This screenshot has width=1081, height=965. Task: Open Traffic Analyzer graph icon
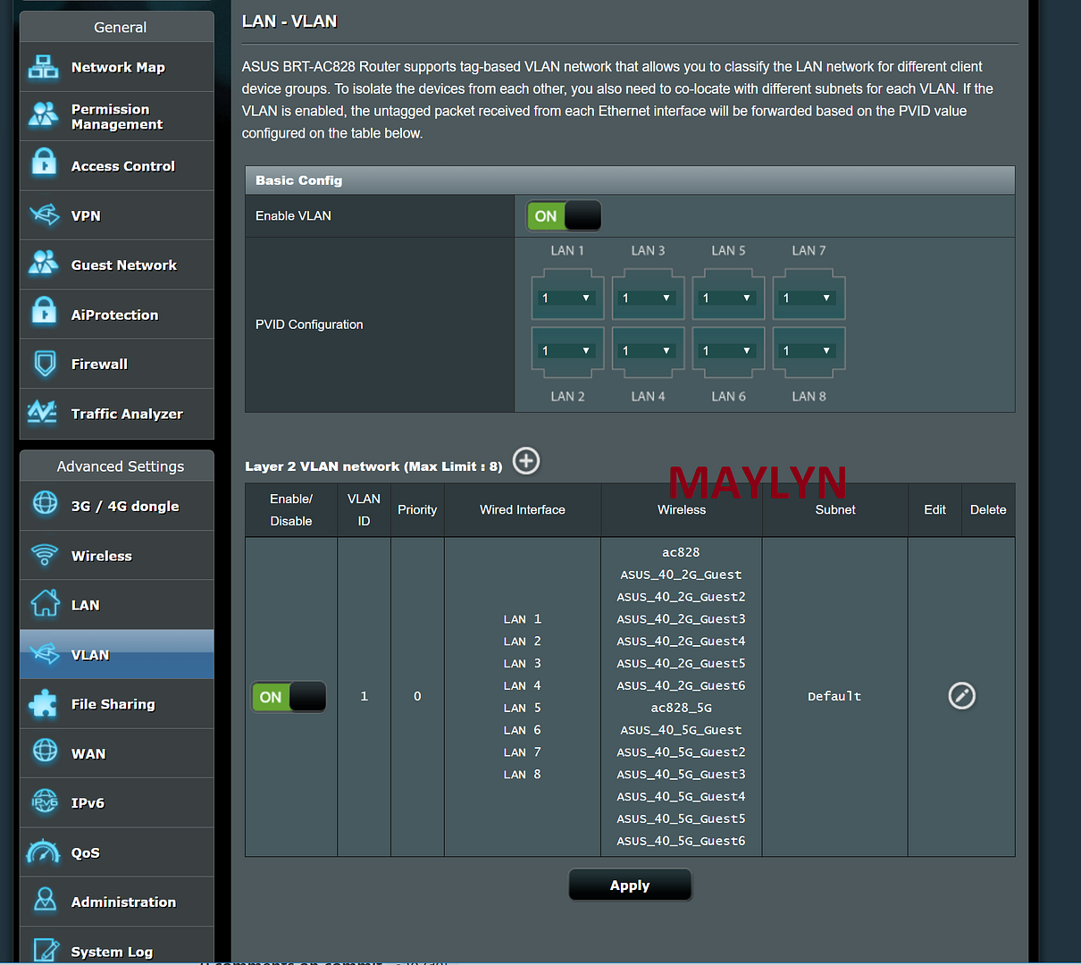coord(43,413)
